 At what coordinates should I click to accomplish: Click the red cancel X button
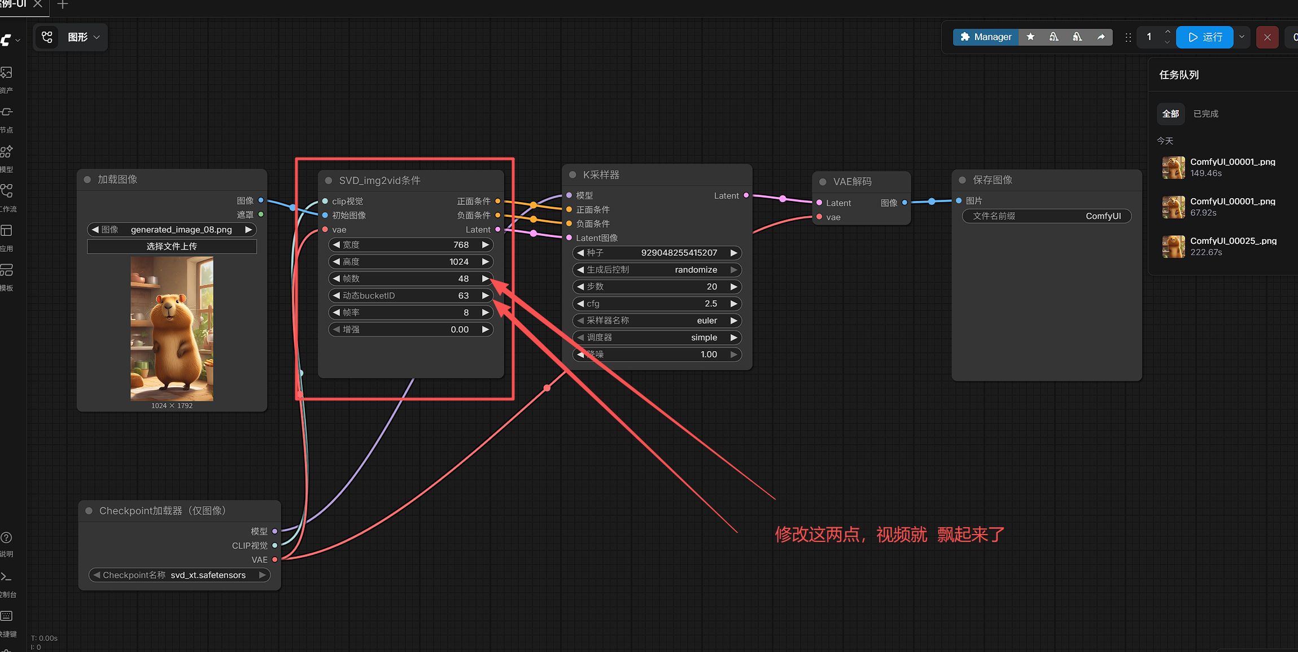pos(1267,37)
